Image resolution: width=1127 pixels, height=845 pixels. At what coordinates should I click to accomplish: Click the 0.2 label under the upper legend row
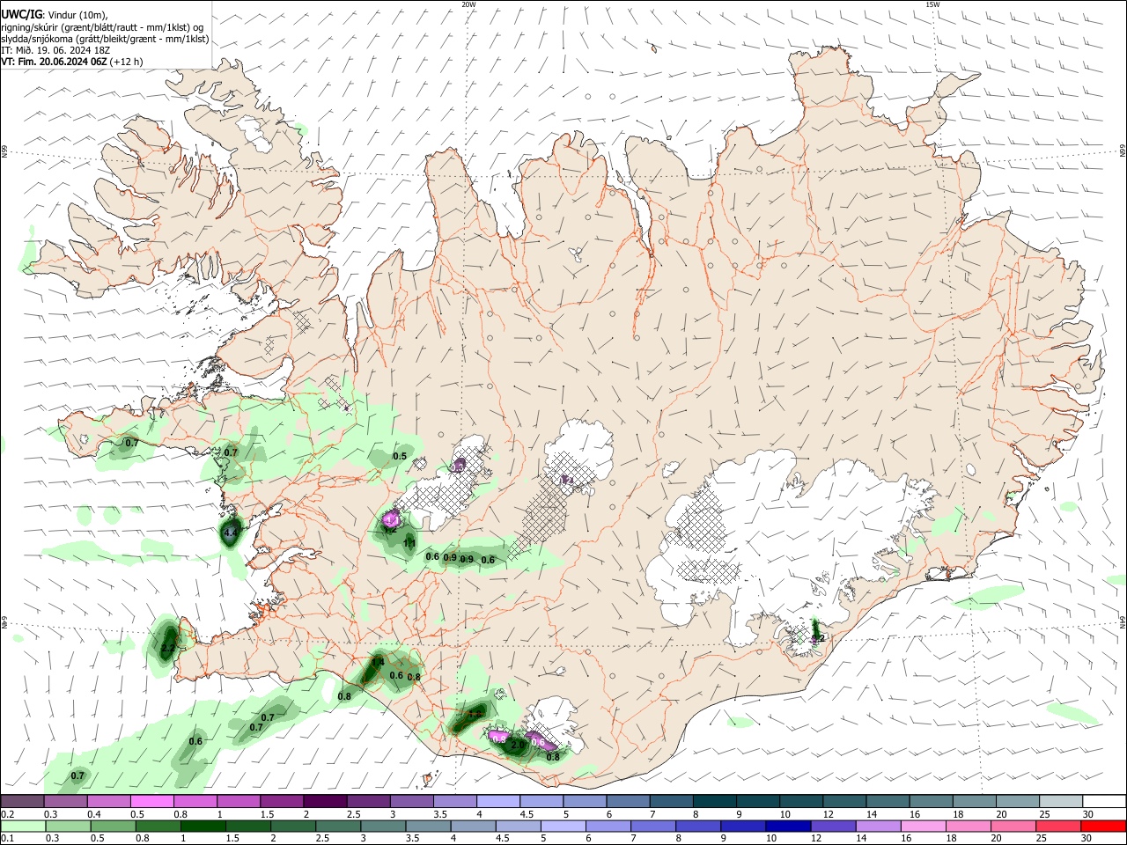coord(7,814)
